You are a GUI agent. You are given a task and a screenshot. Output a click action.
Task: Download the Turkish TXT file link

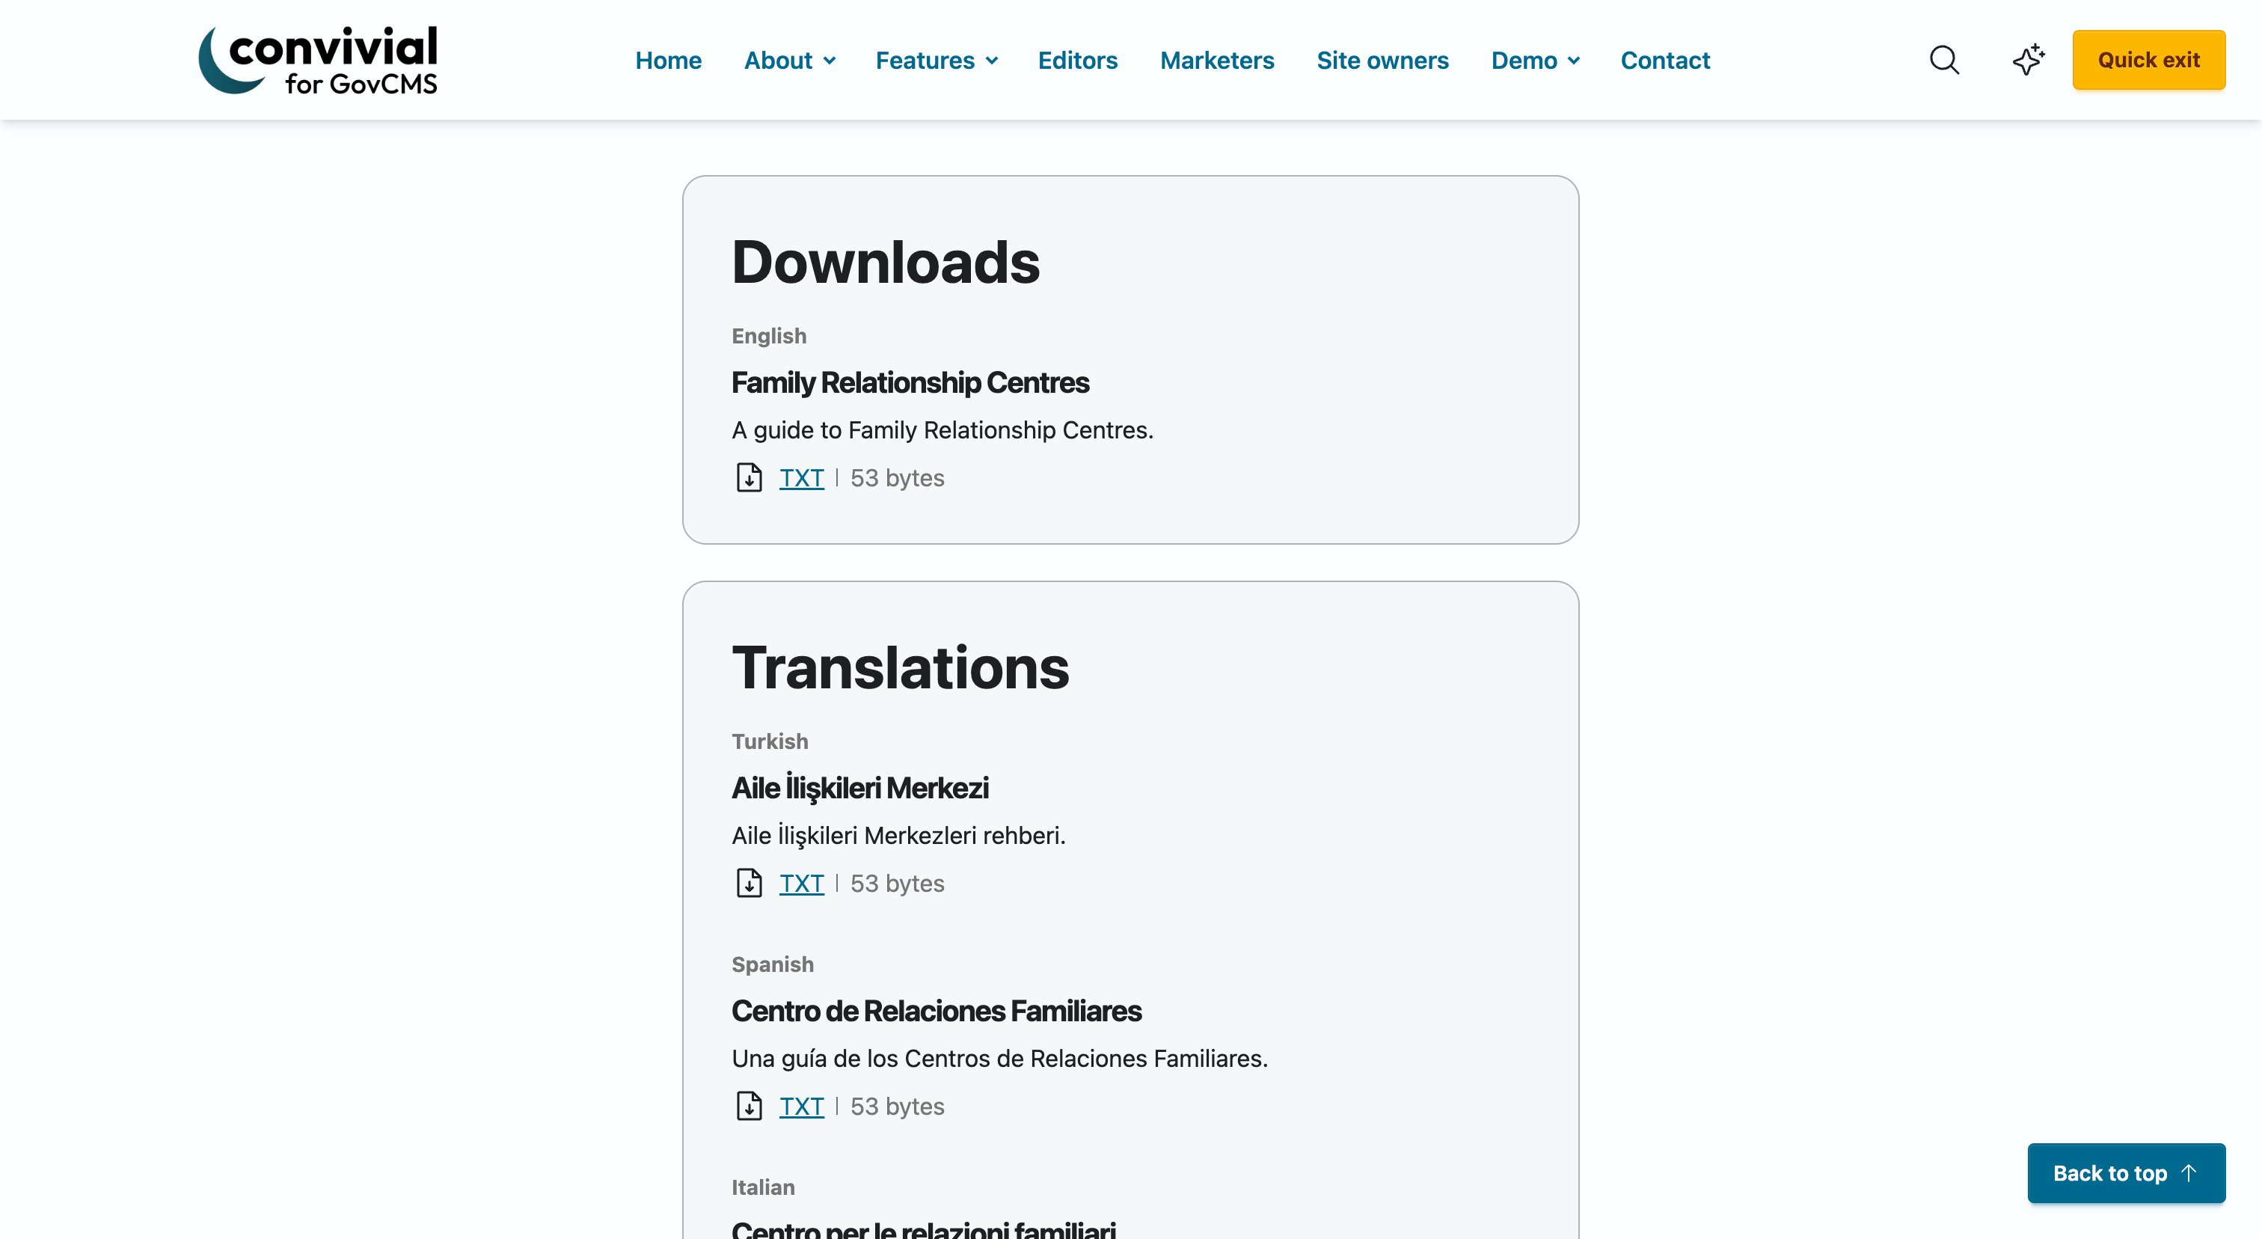[x=802, y=884]
